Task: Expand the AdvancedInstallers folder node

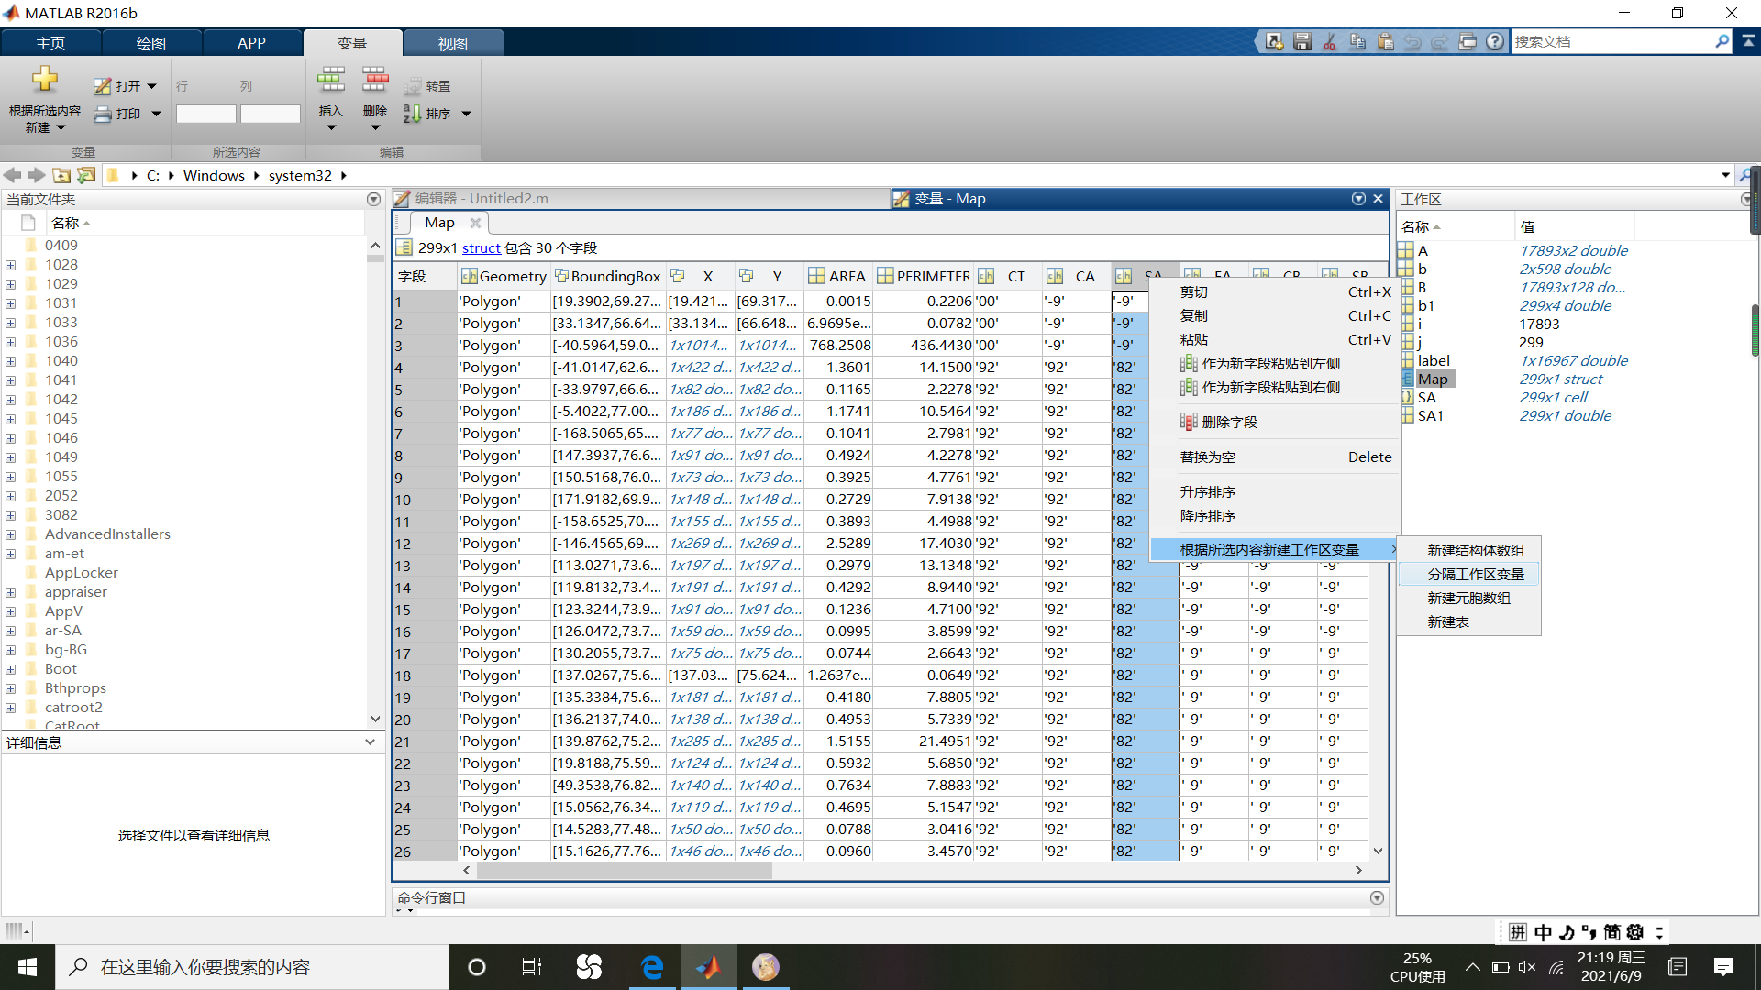Action: [11, 534]
